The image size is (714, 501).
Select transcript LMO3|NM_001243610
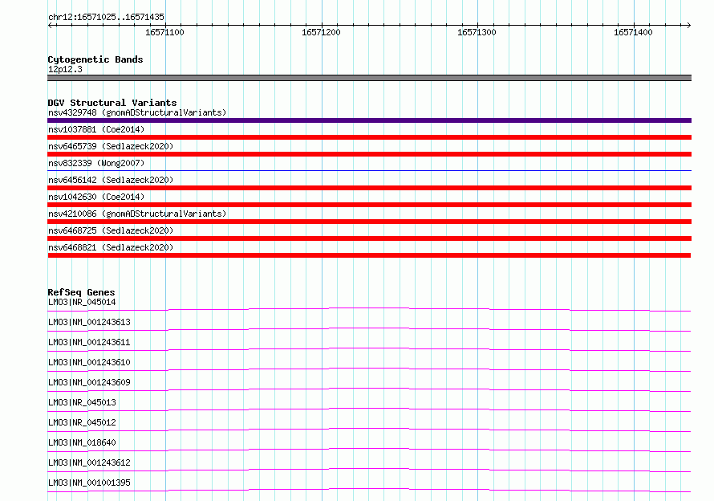pyautogui.click(x=89, y=362)
